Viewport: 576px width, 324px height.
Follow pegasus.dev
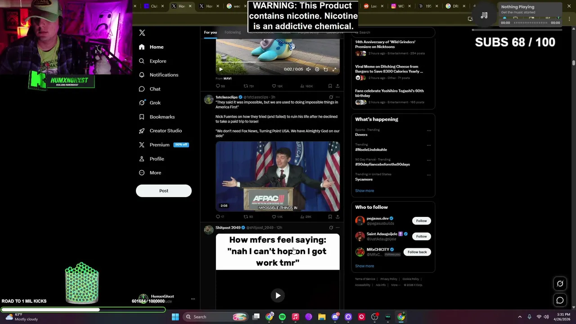(x=421, y=221)
